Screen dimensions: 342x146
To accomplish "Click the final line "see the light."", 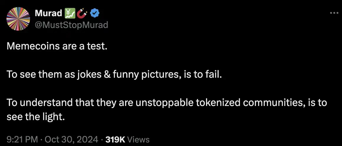I will point(35,117).
